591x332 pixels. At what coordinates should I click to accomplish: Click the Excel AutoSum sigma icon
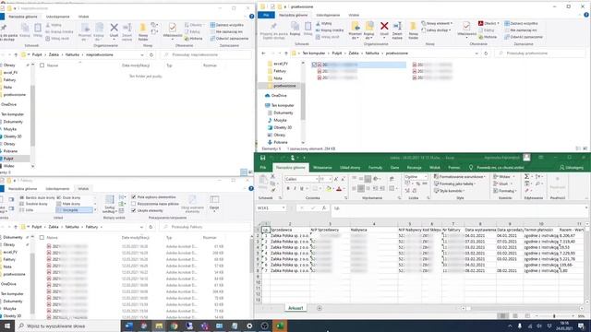tap(526, 176)
